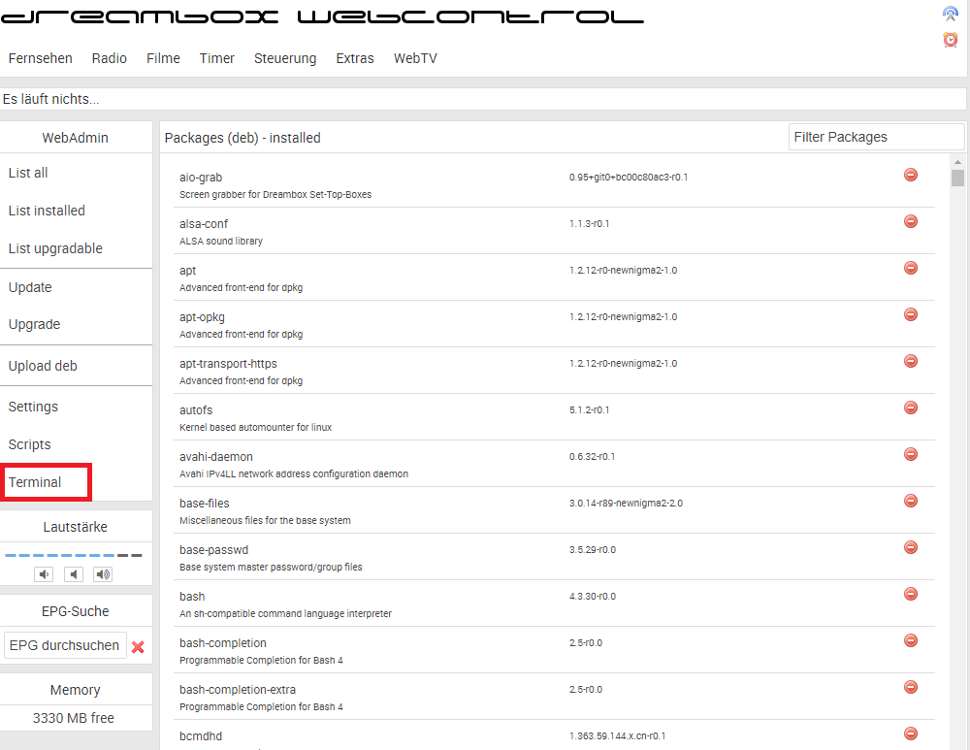Click the mute speaker icon
This screenshot has height=750, width=970.
pos(74,574)
